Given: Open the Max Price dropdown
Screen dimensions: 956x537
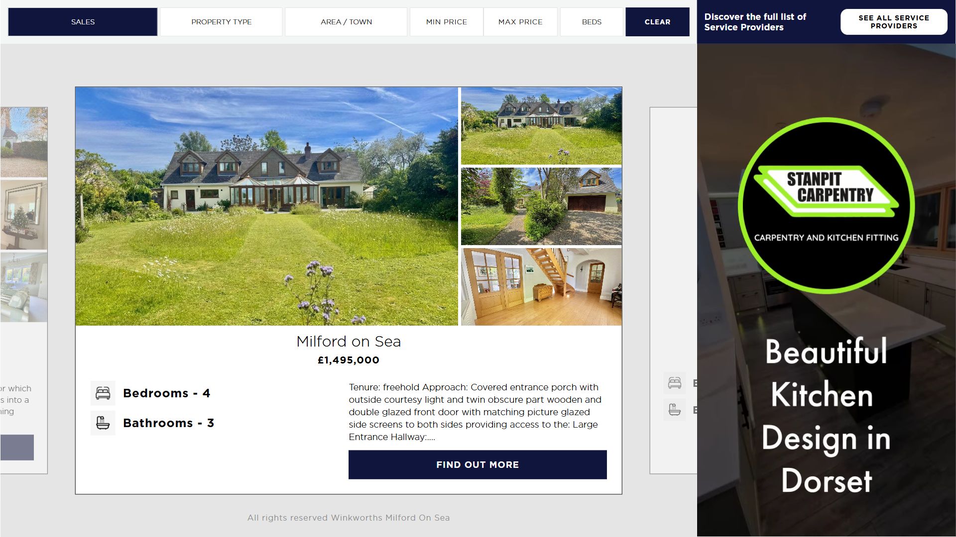Looking at the screenshot, I should 520,22.
